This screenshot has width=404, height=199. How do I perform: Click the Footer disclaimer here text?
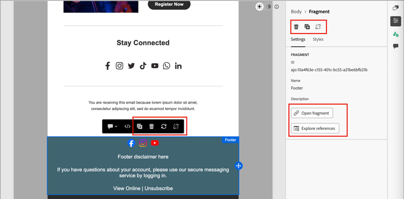pyautogui.click(x=143, y=157)
